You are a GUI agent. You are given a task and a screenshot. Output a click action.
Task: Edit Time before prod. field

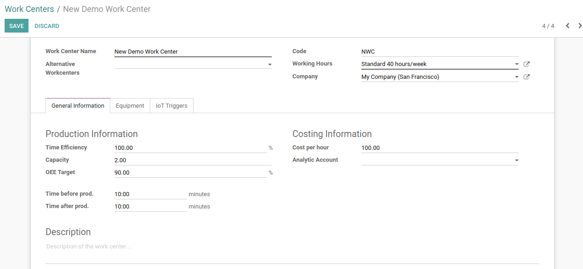(x=151, y=194)
